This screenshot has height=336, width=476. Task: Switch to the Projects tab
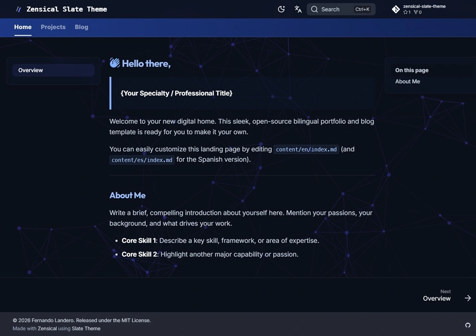(x=53, y=27)
